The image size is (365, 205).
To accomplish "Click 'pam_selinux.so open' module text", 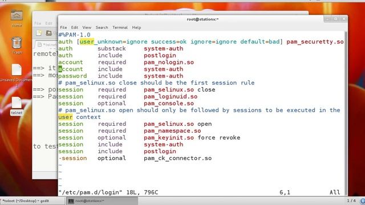I will click(177, 124).
